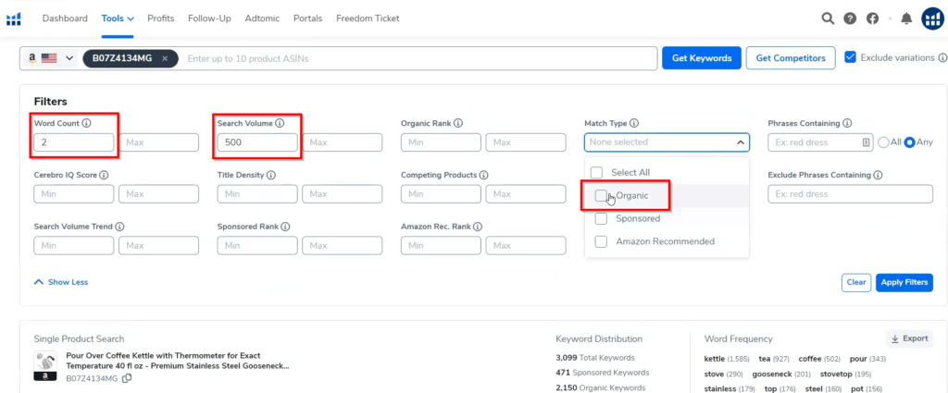Viewport: 948px width, 393px height.
Task: Open the Freedom Ticket page
Action: pyautogui.click(x=368, y=18)
